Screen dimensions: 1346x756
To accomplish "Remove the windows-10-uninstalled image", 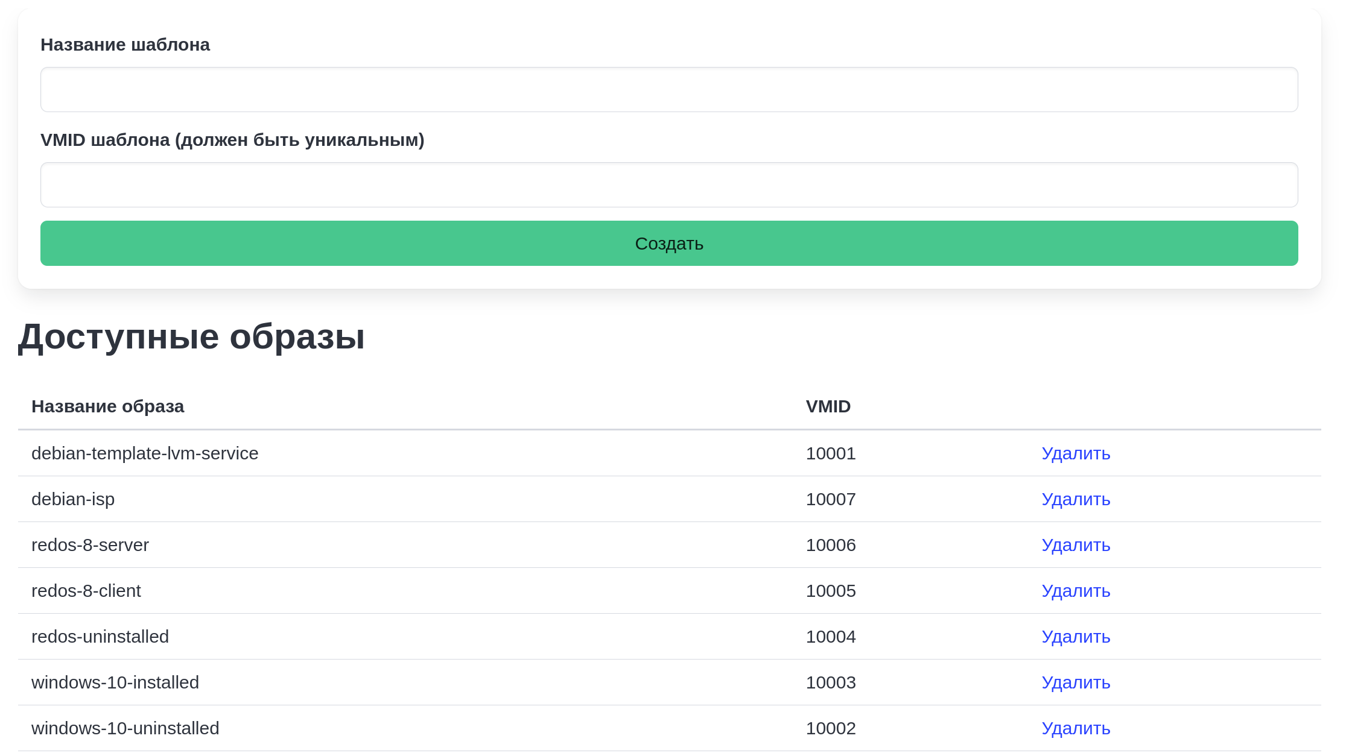I will [x=1075, y=728].
